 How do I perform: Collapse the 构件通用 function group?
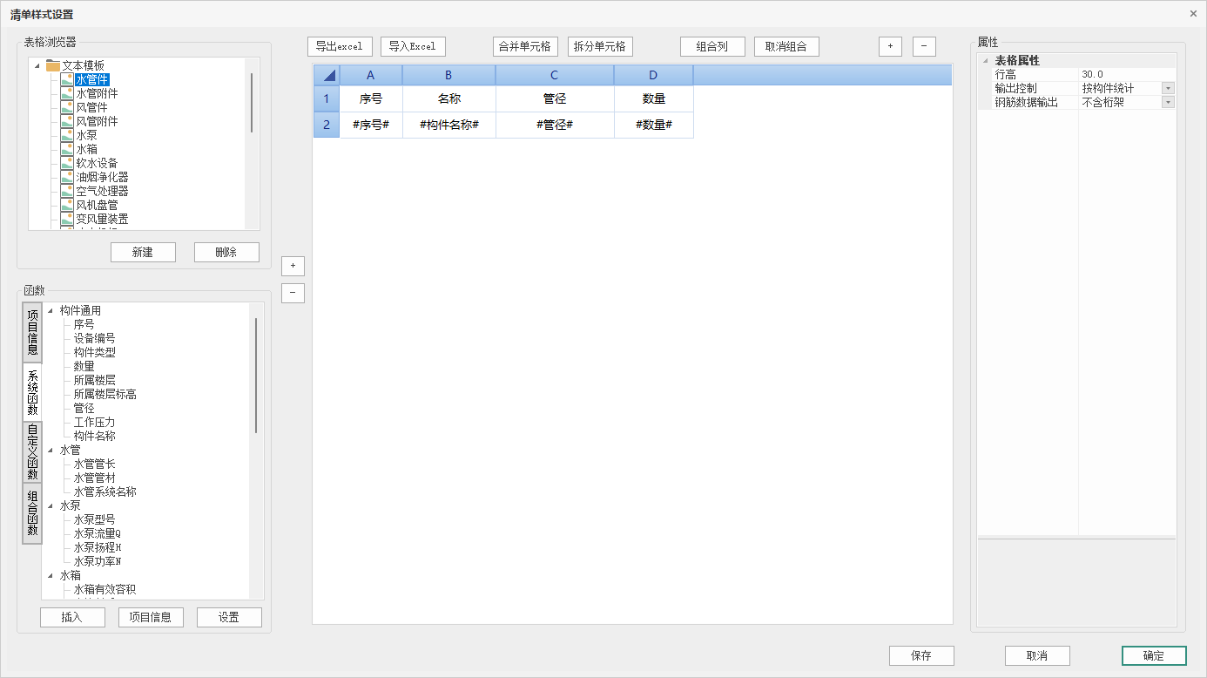50,311
